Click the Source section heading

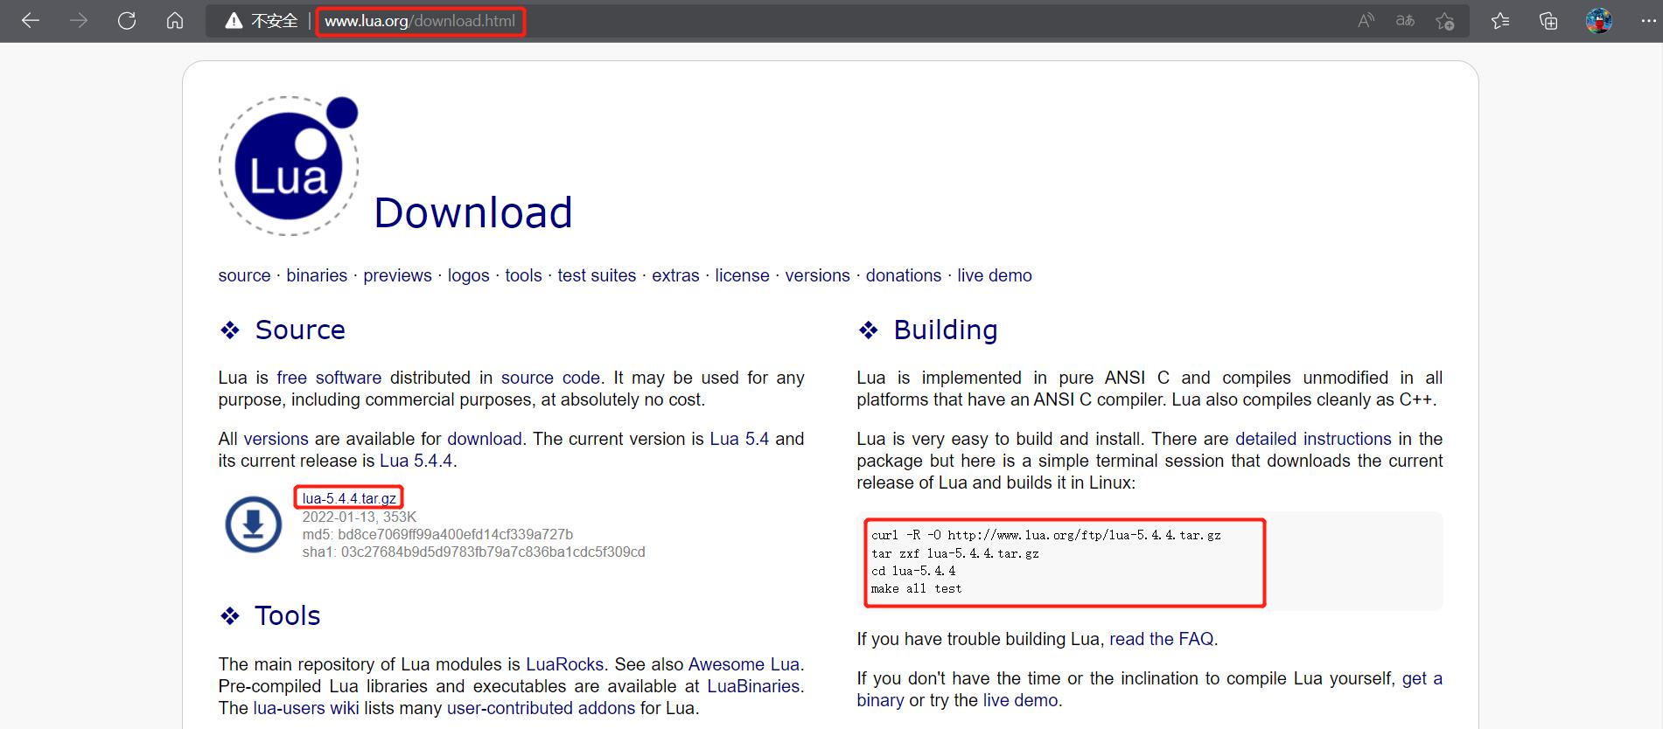point(300,330)
